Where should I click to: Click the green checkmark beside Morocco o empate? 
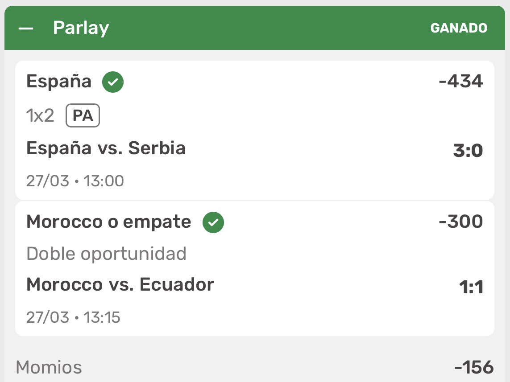point(213,222)
